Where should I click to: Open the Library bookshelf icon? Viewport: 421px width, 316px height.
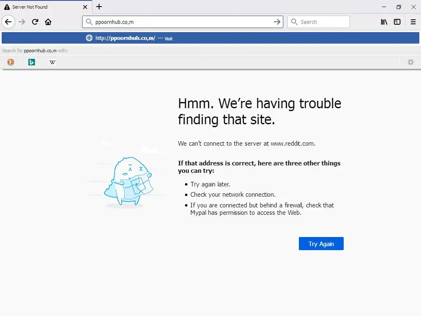click(x=384, y=22)
